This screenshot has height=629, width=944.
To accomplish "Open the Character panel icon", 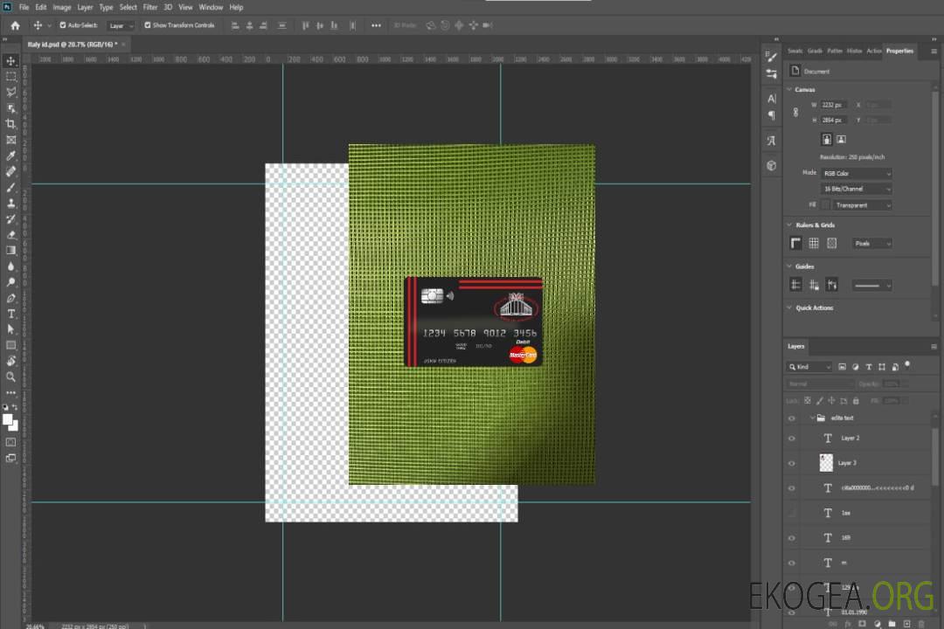I will click(771, 99).
